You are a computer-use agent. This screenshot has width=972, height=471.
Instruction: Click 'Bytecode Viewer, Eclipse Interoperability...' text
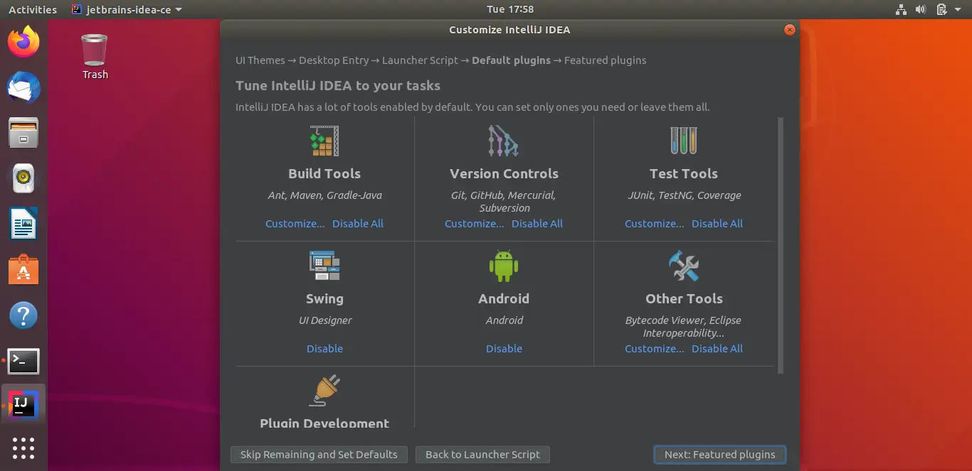(x=683, y=327)
